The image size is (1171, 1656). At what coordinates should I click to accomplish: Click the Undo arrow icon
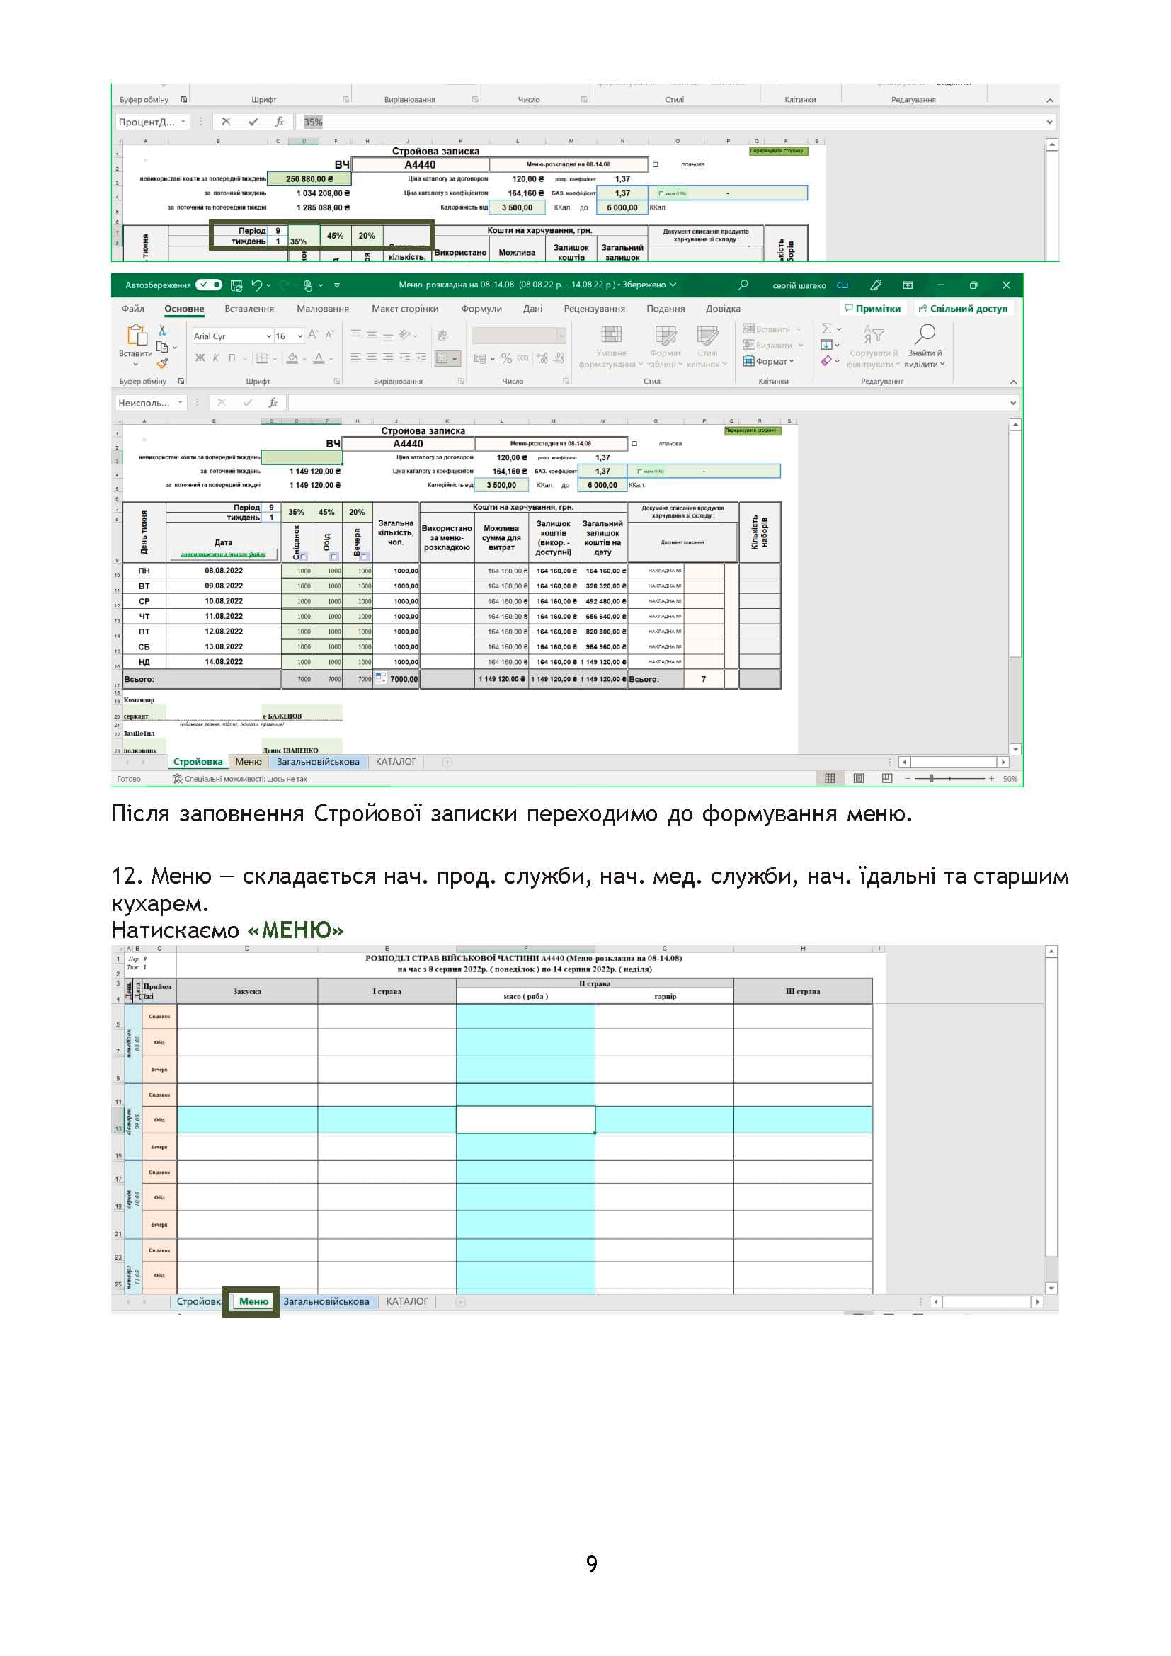pyautogui.click(x=256, y=285)
